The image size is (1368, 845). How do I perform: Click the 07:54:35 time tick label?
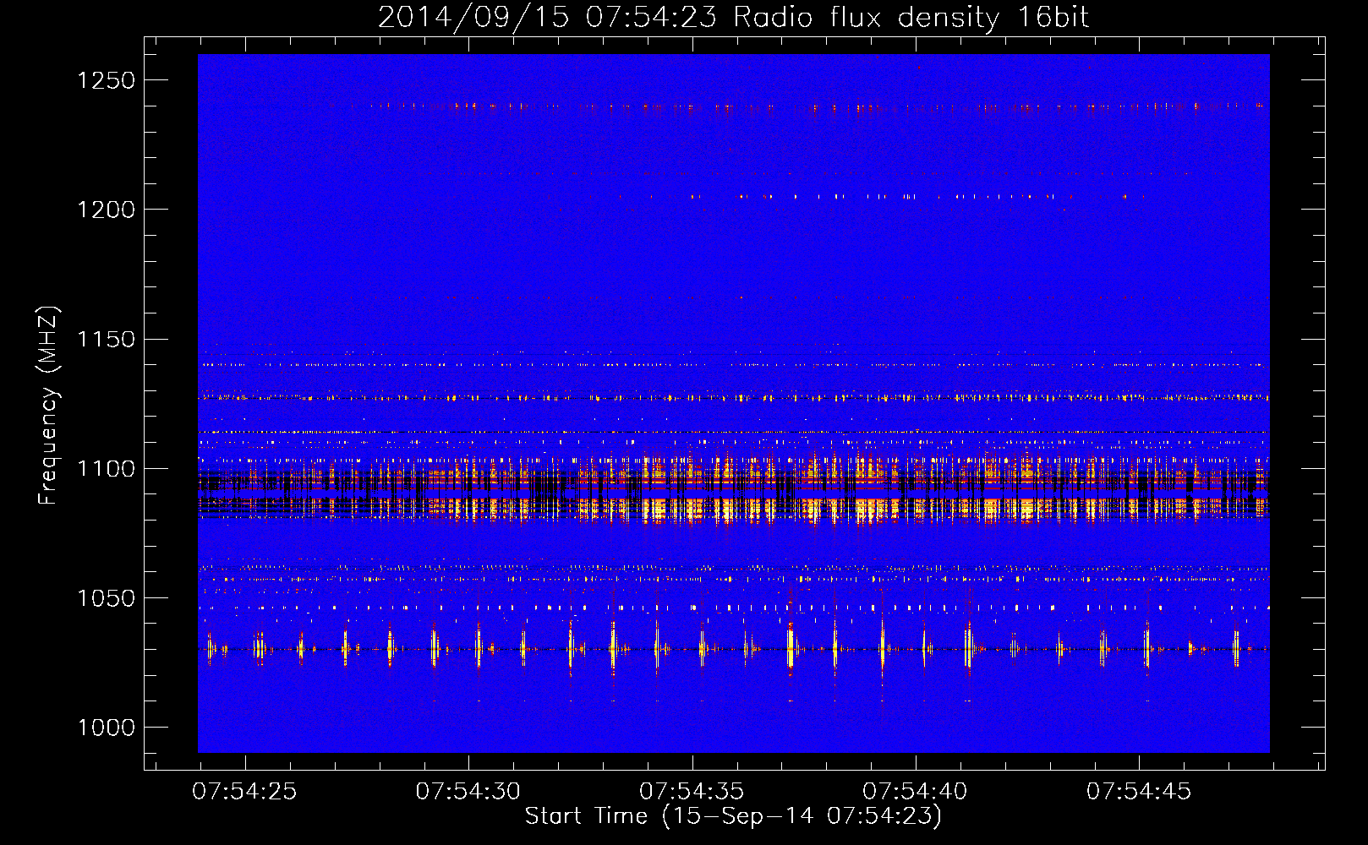[x=692, y=791]
